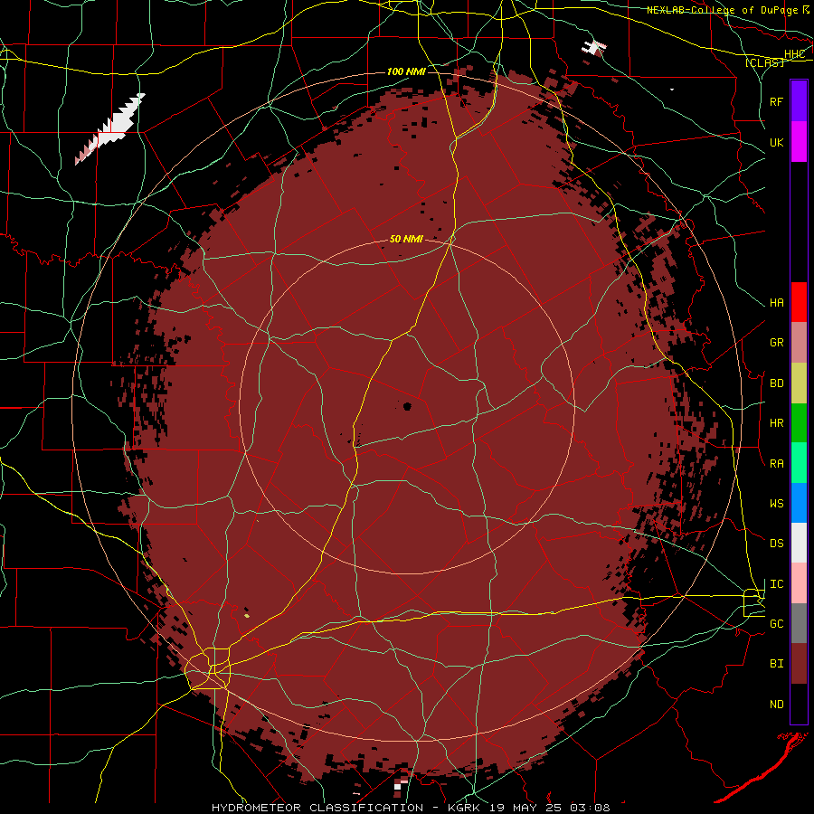
Task: Click the RF purple legend swatch
Action: click(x=799, y=100)
